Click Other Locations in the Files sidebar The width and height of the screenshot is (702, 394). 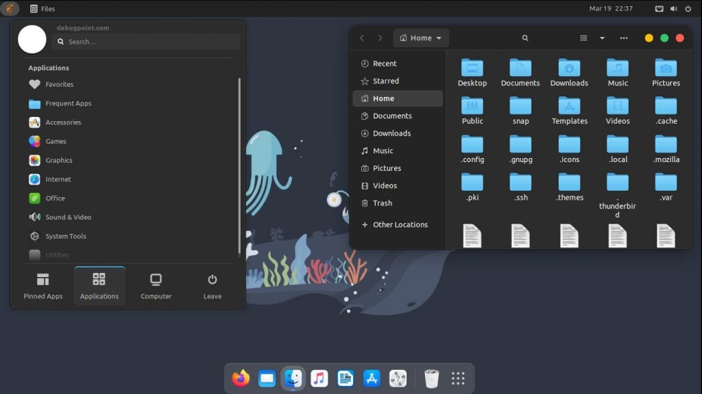coord(400,224)
